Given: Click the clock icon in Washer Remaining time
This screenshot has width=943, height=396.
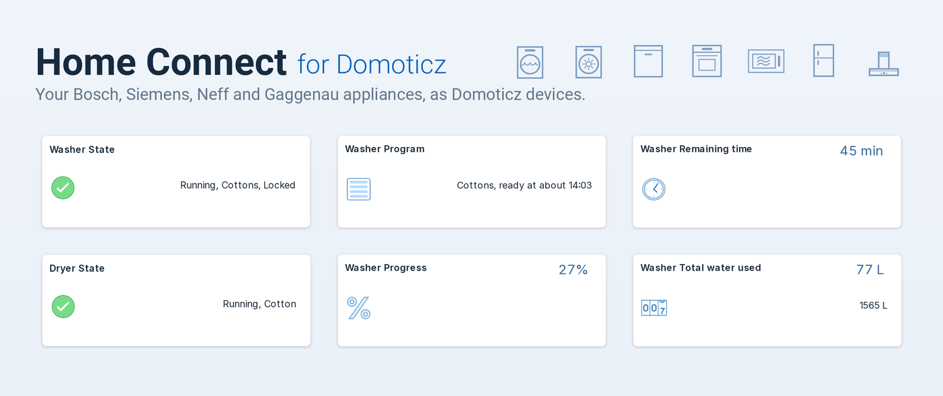Looking at the screenshot, I should [x=654, y=189].
